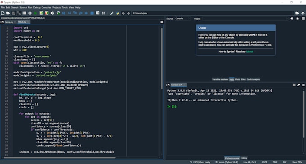Click the debugger step over current line icon
The height and width of the screenshot is (164, 306).
click(x=69, y=13)
